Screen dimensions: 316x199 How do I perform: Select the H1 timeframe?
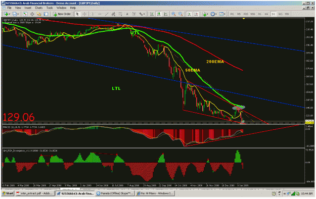(259, 14)
